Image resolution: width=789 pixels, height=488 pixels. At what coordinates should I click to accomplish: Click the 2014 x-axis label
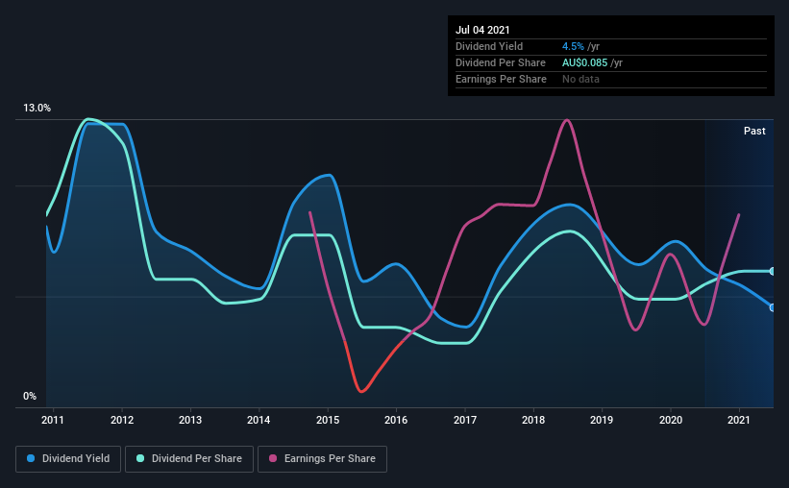coord(259,420)
